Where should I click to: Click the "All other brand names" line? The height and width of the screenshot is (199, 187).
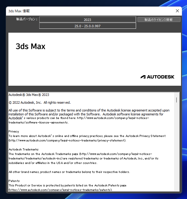69,172
